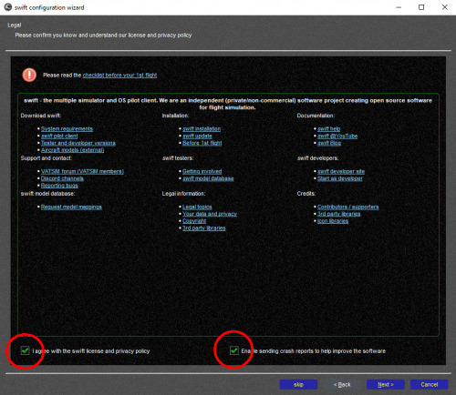Open swift developer site link
This screenshot has width=456, height=395.
341,171
